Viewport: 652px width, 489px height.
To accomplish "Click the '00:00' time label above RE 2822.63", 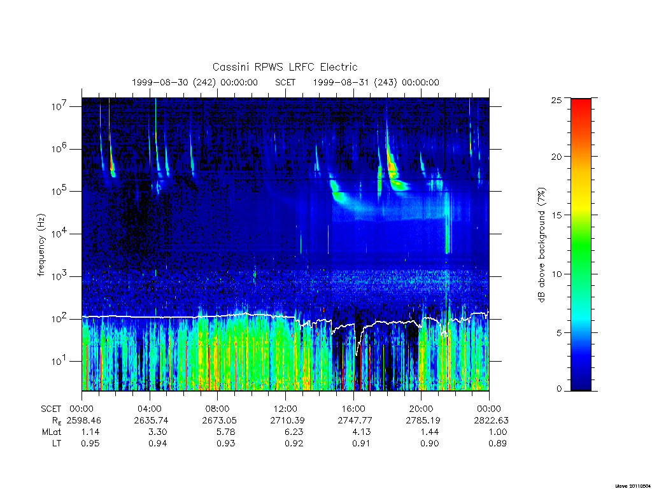I will [489, 409].
